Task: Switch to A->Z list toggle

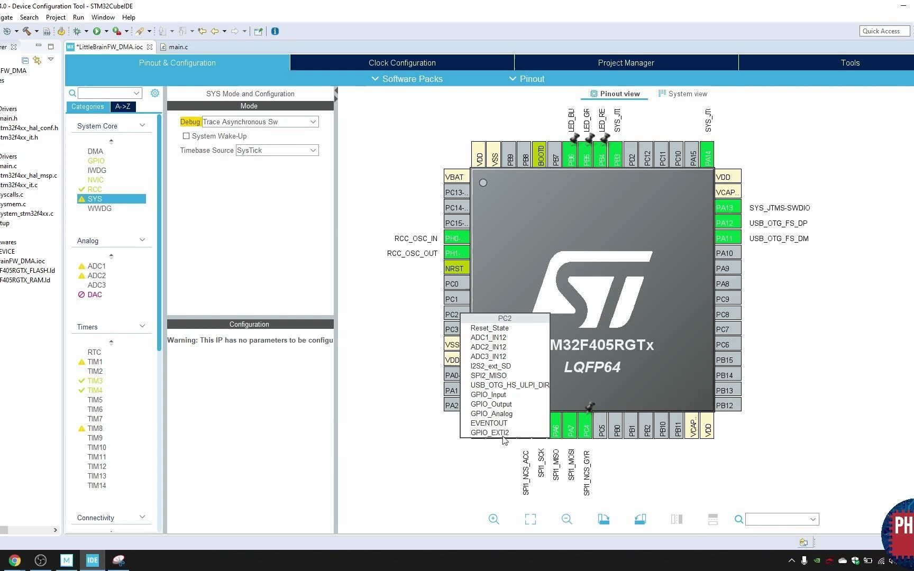Action: 123,106
